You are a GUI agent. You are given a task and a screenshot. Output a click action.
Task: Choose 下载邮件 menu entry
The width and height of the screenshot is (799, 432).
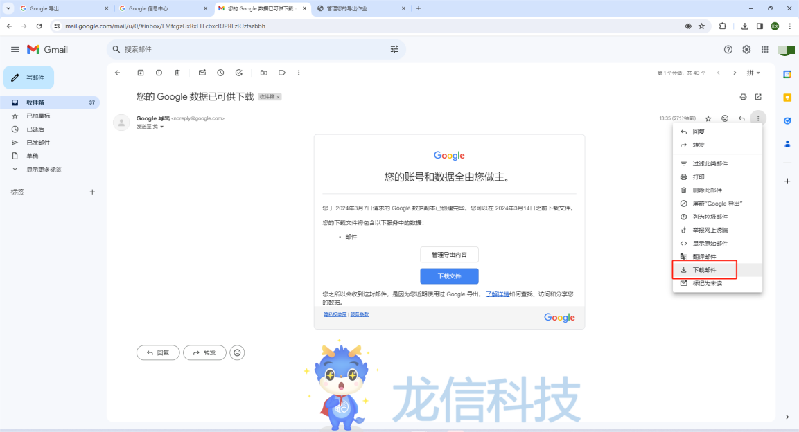coord(717,270)
